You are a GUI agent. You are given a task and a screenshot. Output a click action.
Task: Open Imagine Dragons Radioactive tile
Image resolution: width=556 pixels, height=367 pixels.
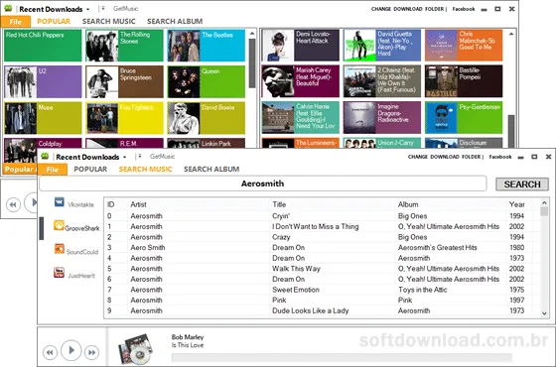tap(382, 118)
